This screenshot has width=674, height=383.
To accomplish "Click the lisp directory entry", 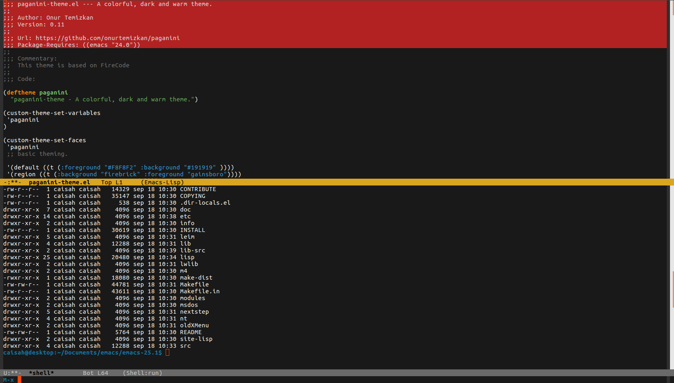I will (x=187, y=257).
